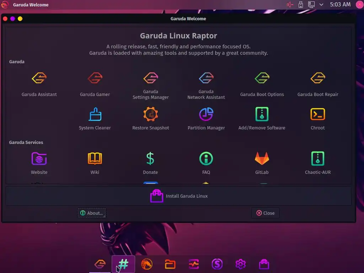Image resolution: width=364 pixels, height=273 pixels.
Task: Launch the dragon browser icon in dock
Action: coord(147,264)
